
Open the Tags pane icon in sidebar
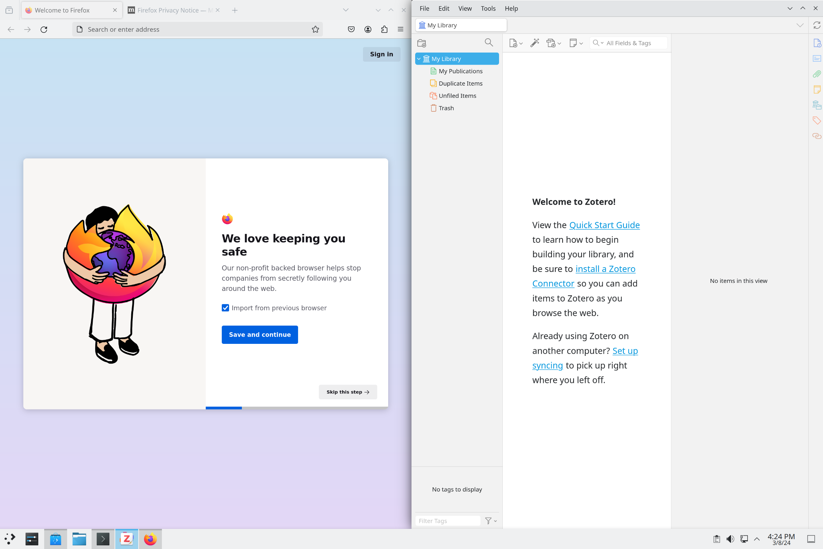[x=817, y=120]
